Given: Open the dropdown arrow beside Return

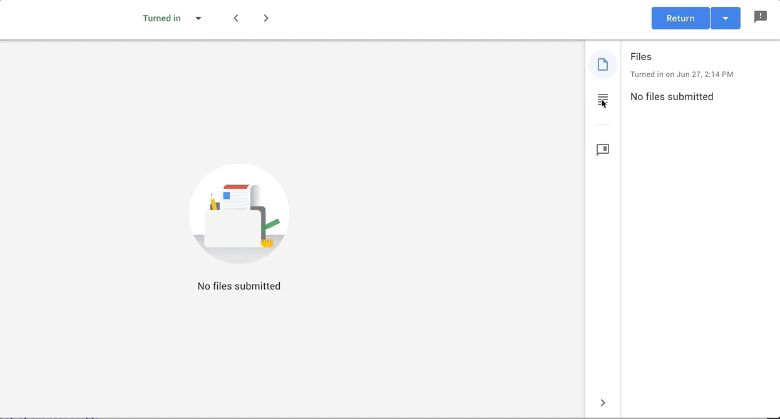Looking at the screenshot, I should (725, 18).
